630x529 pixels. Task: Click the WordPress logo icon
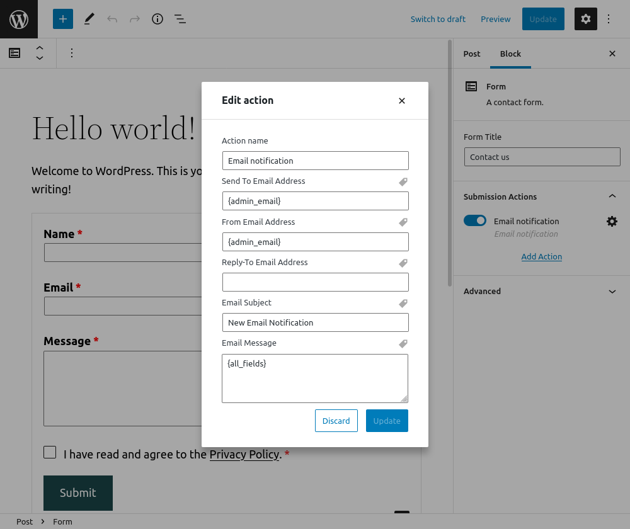pyautogui.click(x=19, y=19)
